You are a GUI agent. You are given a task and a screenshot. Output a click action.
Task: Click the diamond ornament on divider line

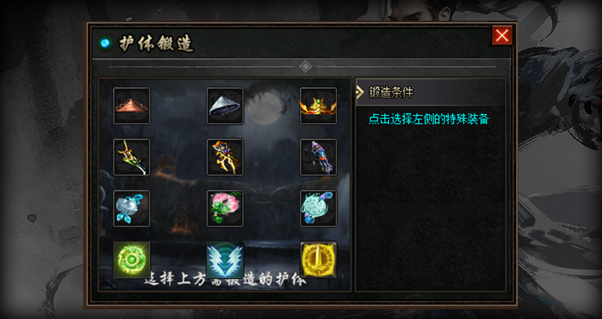305,67
